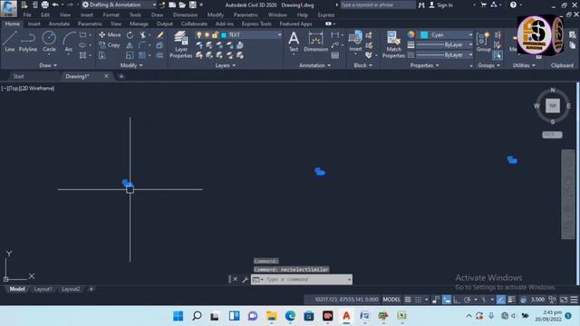Click the Stretch tool icon

(102, 55)
